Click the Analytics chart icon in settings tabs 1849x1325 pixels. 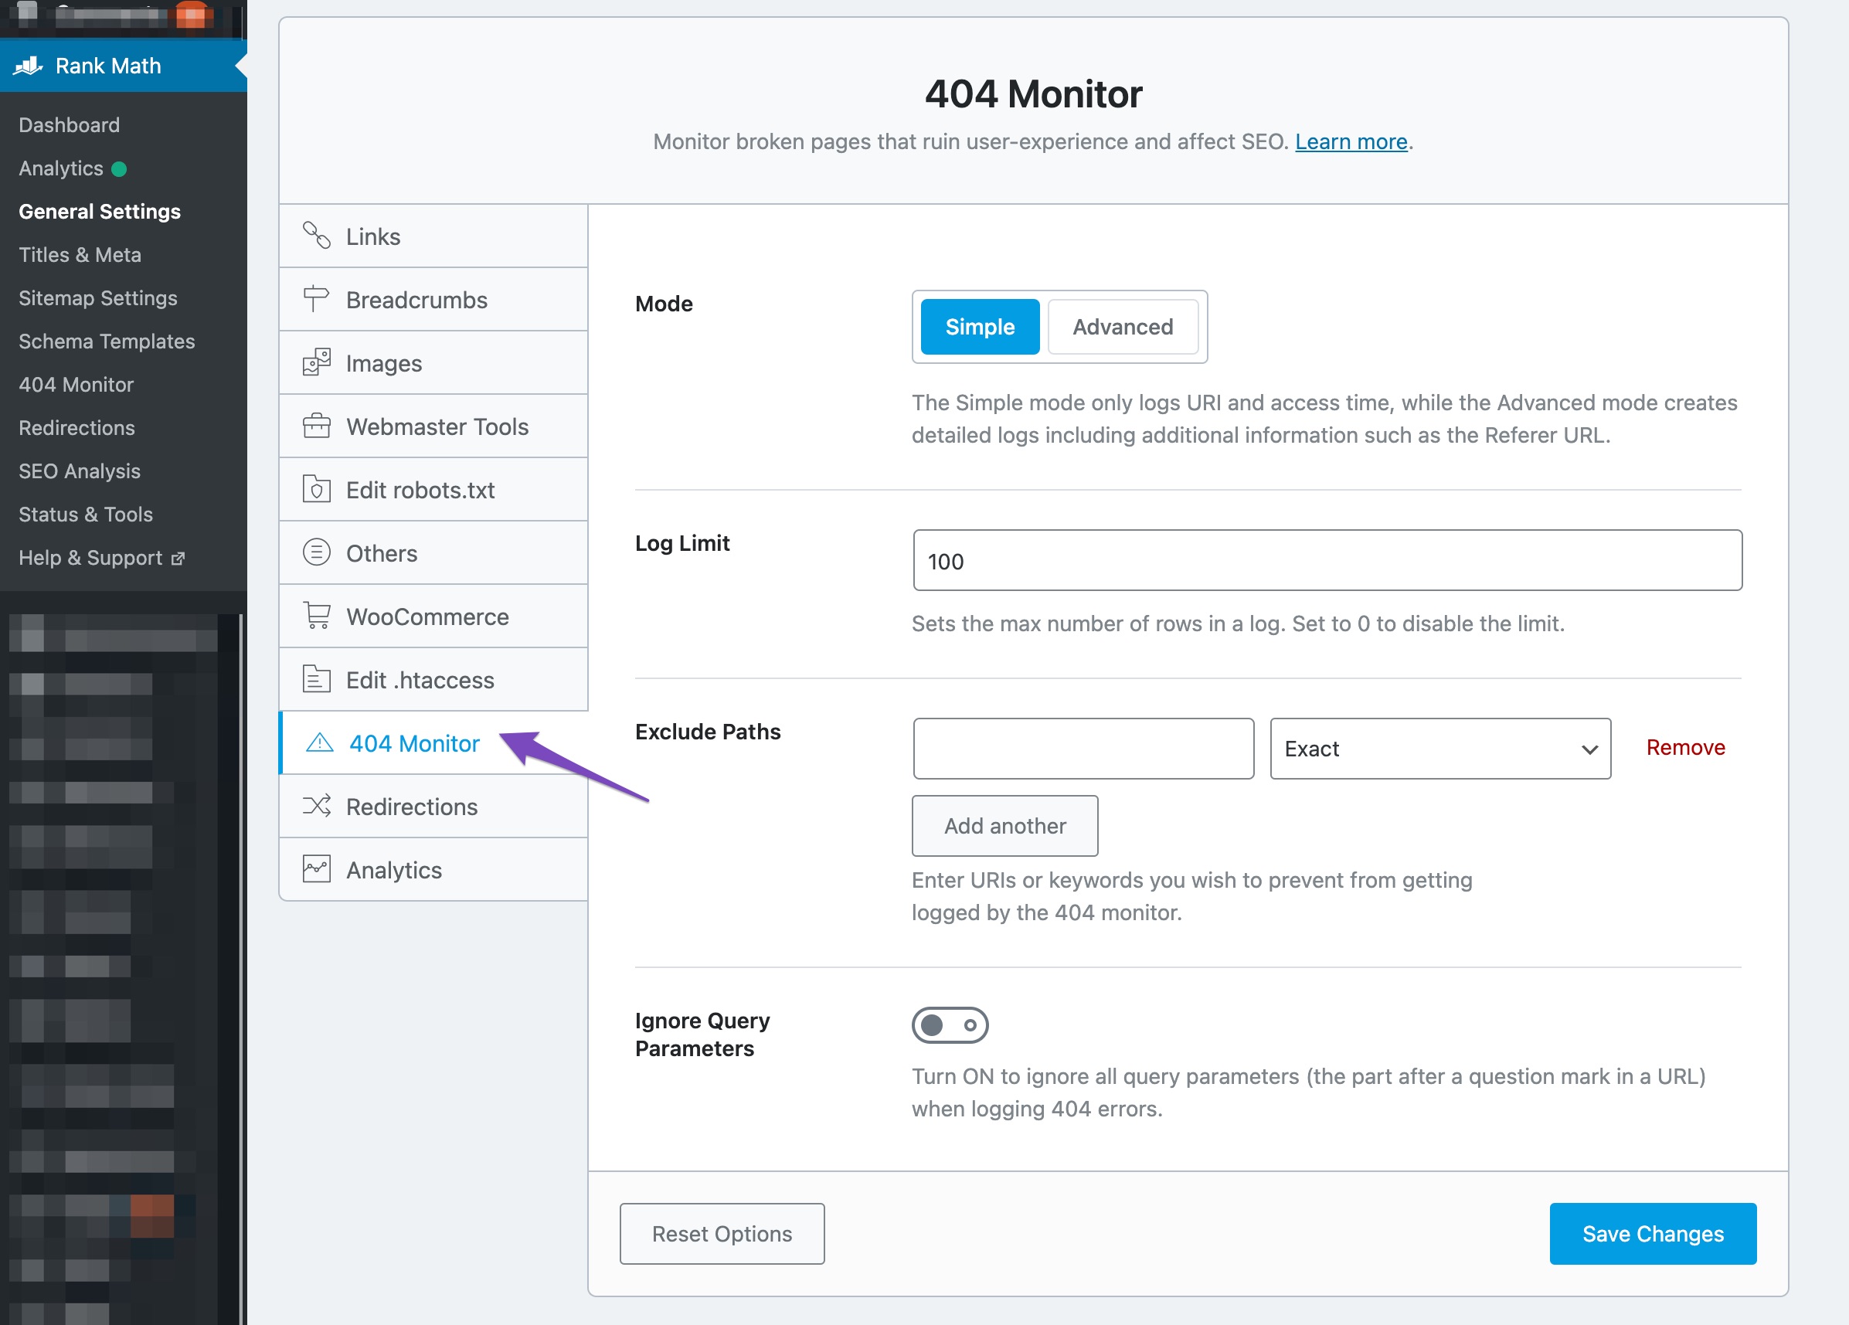pyautogui.click(x=316, y=869)
